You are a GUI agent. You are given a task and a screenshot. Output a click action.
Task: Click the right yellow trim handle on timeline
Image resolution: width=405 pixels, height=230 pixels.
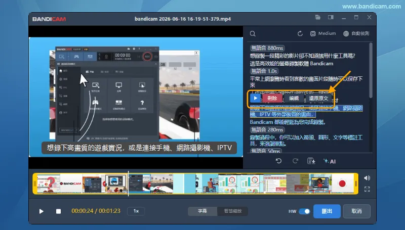click(356, 183)
